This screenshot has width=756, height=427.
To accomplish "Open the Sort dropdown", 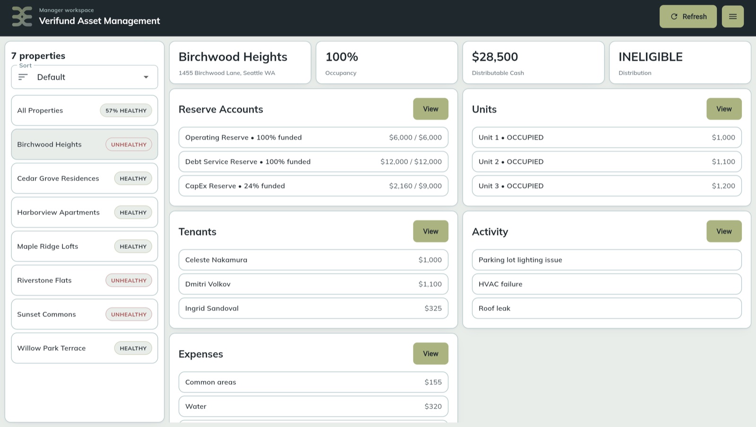I will click(x=85, y=77).
